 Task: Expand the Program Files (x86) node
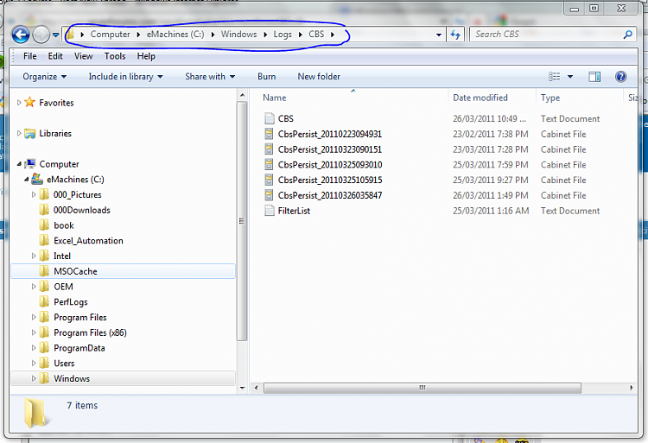click(x=34, y=332)
